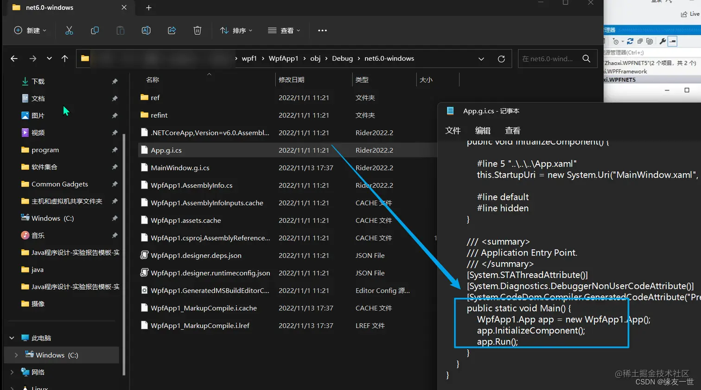Click the Cut scissors icon in toolbar

tap(69, 31)
